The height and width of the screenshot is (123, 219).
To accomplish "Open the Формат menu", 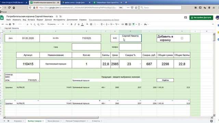I will tap(40, 20).
